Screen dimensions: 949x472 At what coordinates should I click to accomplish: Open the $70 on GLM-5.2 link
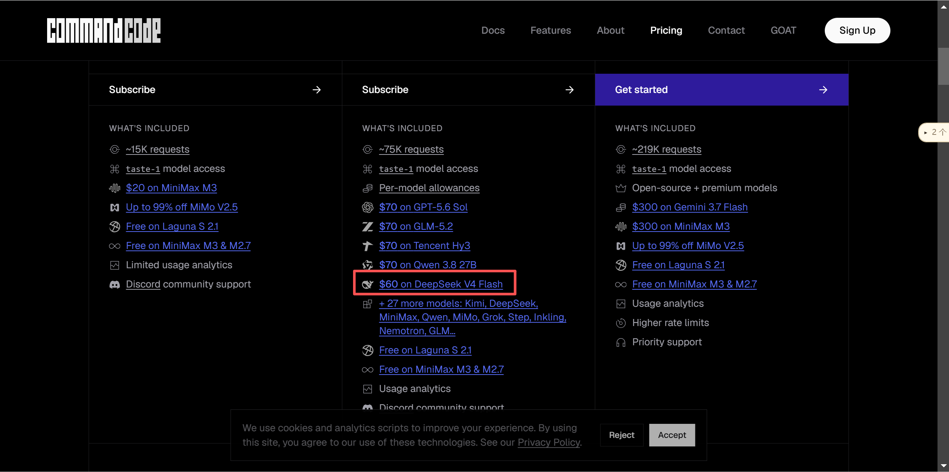(416, 227)
